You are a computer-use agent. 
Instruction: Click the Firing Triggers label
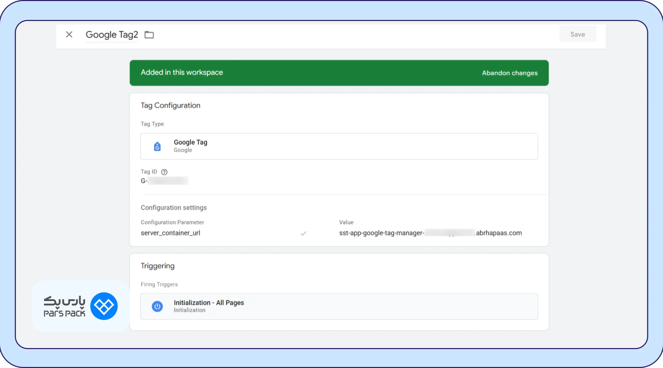tap(159, 284)
